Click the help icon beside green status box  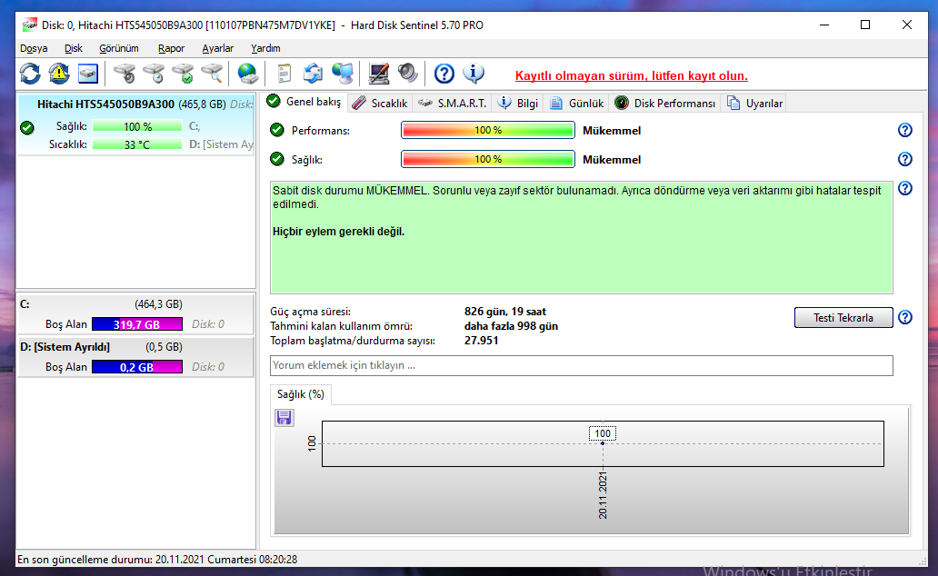905,188
